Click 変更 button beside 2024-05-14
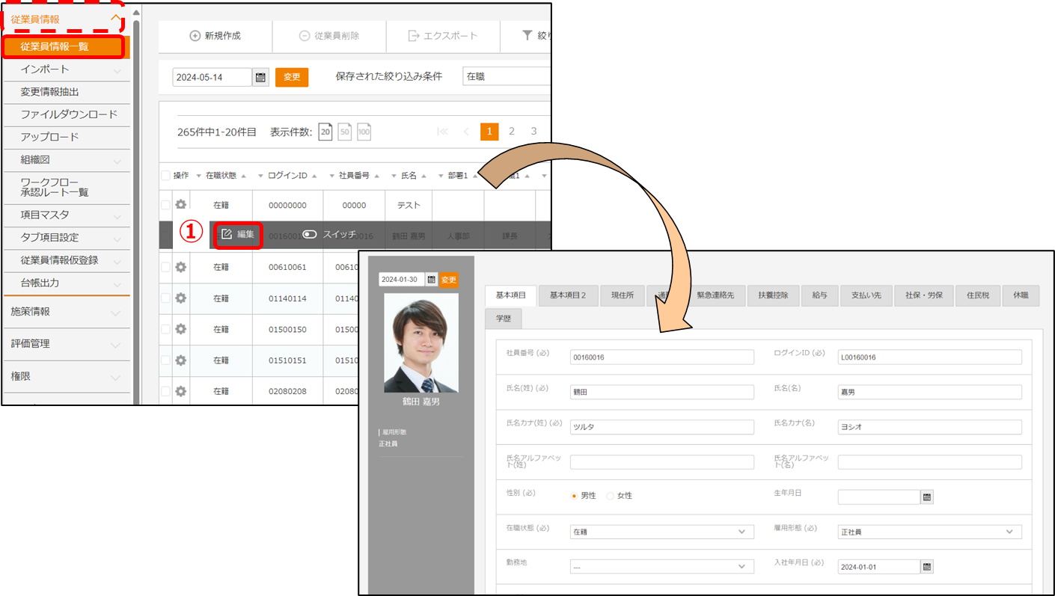 tap(292, 77)
